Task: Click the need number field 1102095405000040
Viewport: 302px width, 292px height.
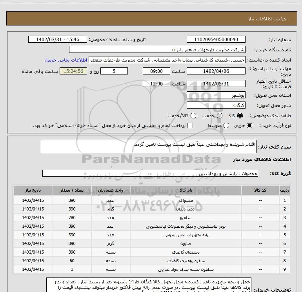Action: [216, 39]
